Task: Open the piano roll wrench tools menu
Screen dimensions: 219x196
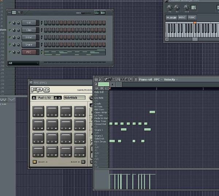Action: point(100,80)
